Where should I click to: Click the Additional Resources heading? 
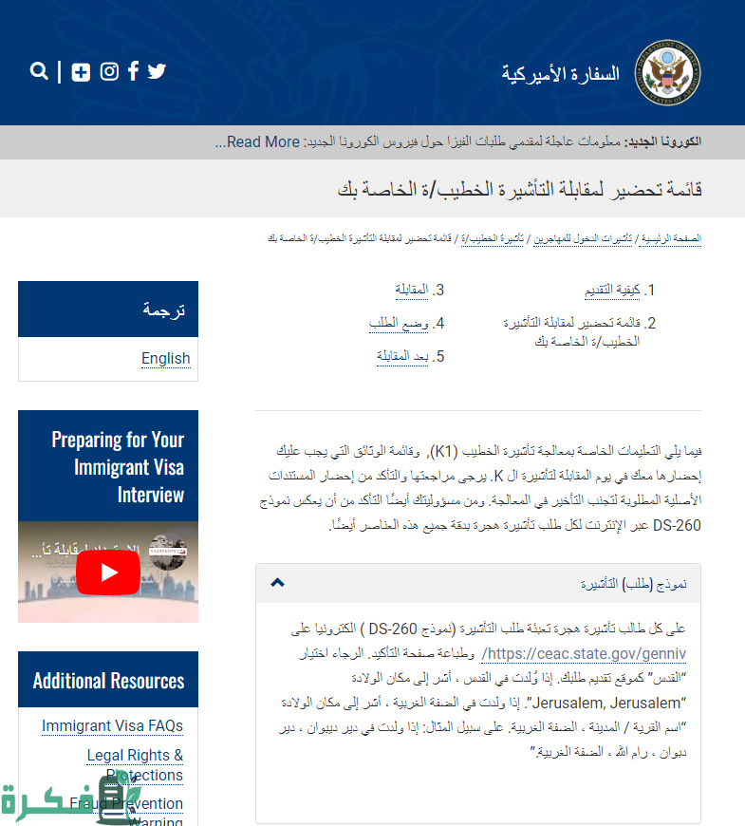tap(108, 681)
